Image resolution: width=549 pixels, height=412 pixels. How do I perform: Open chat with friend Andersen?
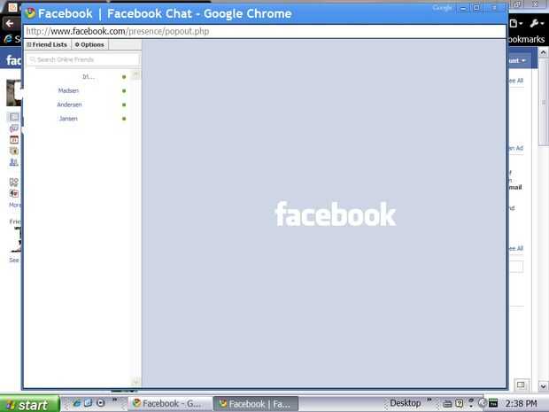tap(69, 105)
